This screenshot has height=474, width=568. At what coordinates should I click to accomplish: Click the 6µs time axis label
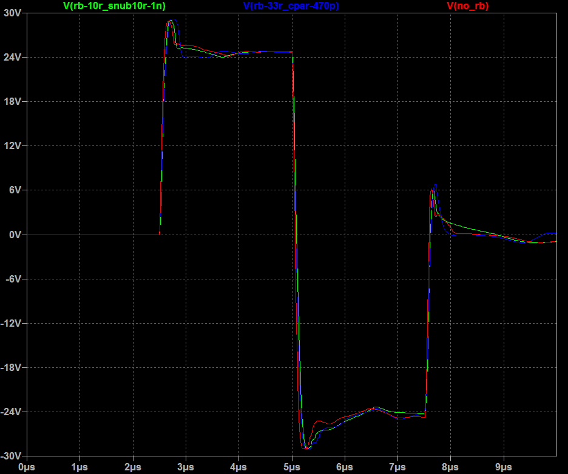[345, 467]
